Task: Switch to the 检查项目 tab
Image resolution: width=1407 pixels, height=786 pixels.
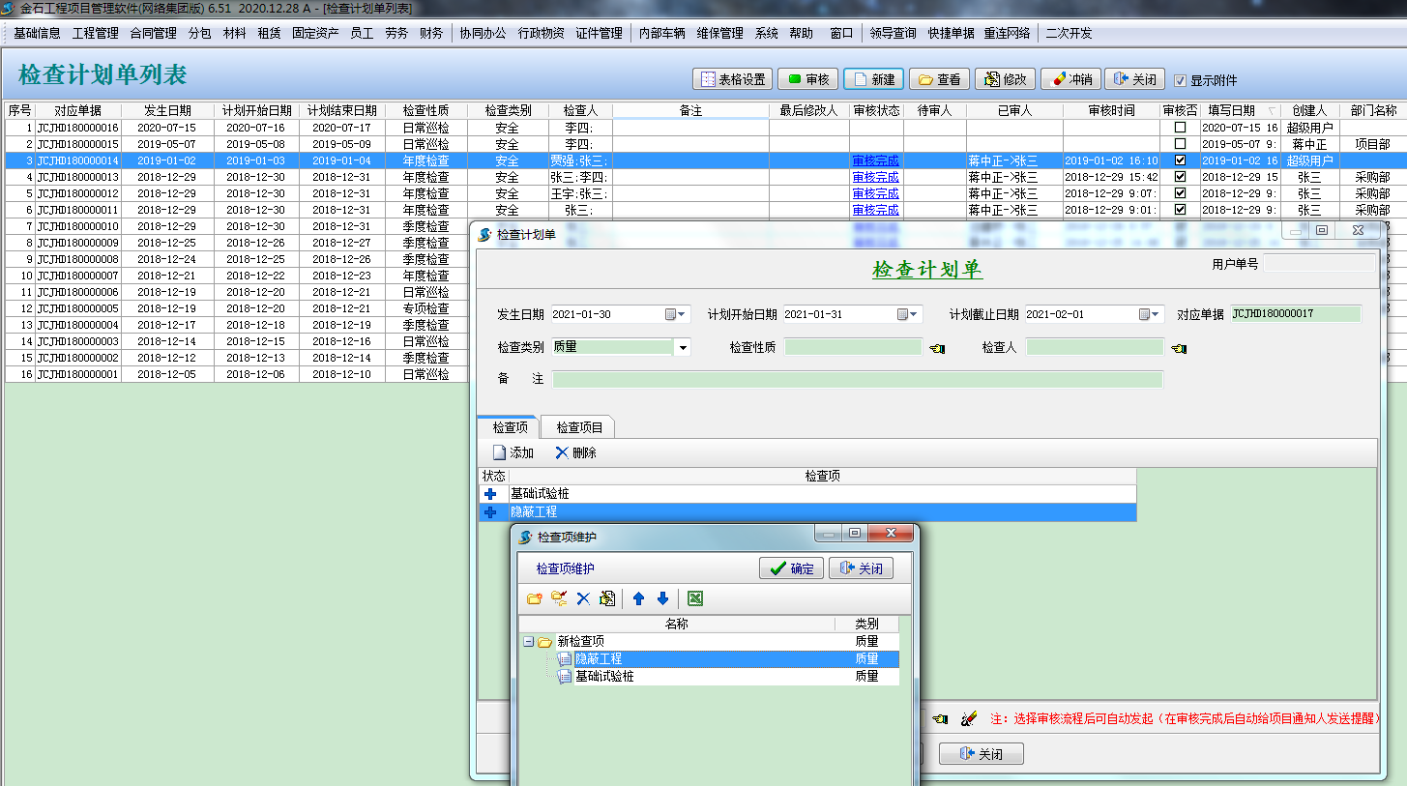Action: tap(579, 427)
